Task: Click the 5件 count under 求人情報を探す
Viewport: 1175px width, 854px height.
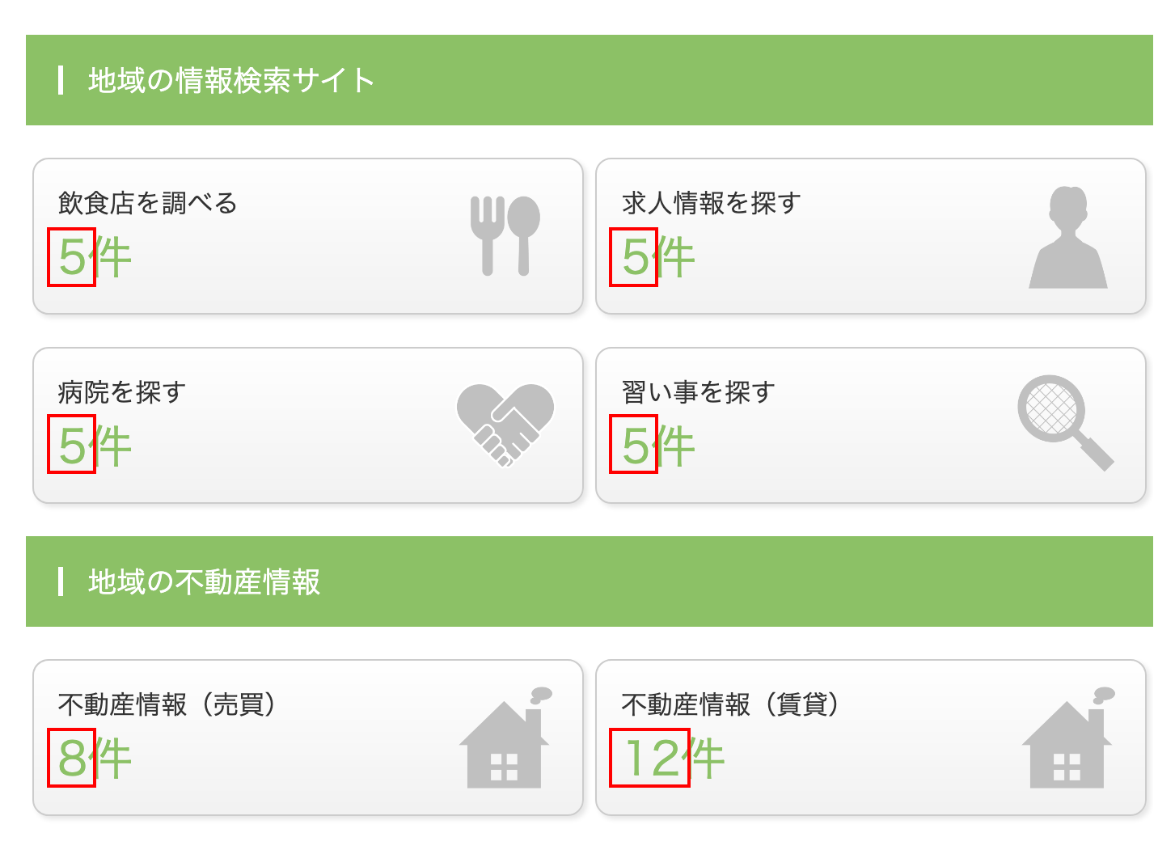Action: click(x=658, y=257)
